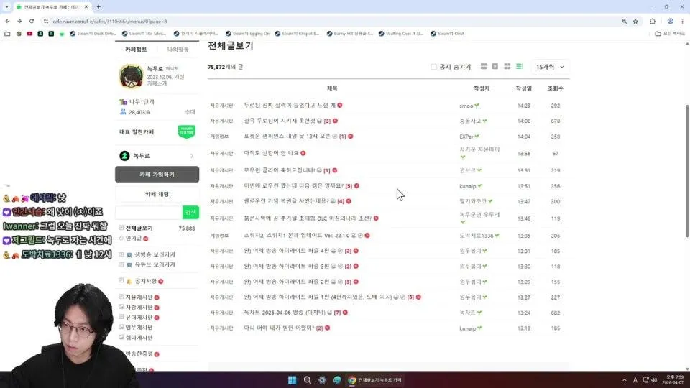Open the 모든 북마크 folder
Viewport: 690px width, 388px height.
(x=670, y=34)
